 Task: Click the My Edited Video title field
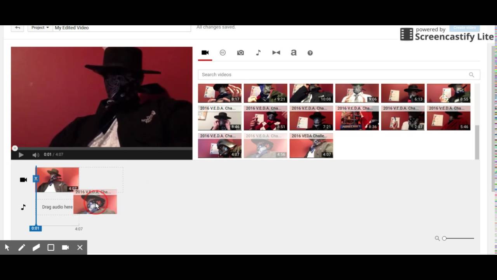(122, 28)
